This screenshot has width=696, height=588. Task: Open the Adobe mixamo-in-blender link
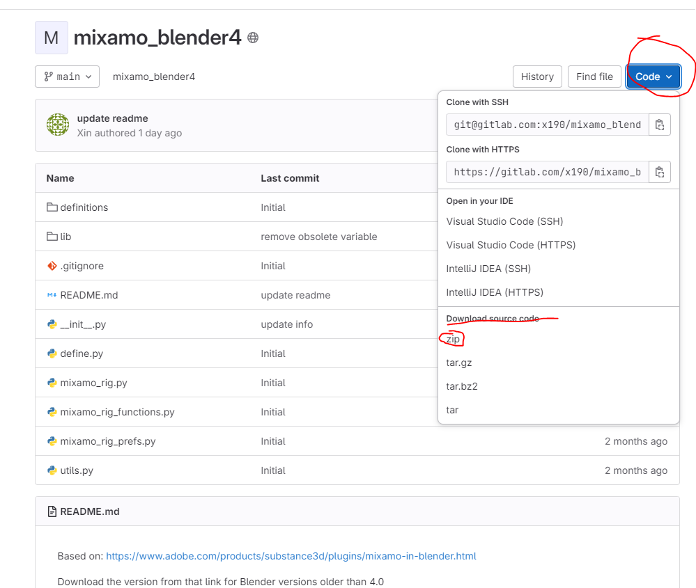(x=291, y=556)
